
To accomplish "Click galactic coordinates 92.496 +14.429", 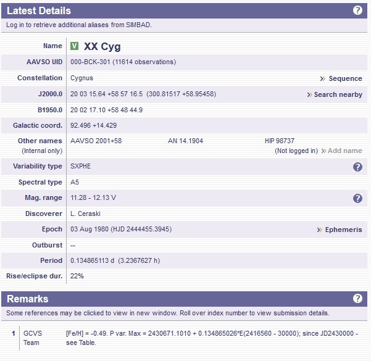I will [x=93, y=125].
